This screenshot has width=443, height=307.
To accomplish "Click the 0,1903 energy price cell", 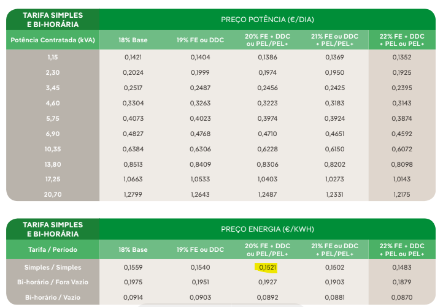I will tap(334, 282).
